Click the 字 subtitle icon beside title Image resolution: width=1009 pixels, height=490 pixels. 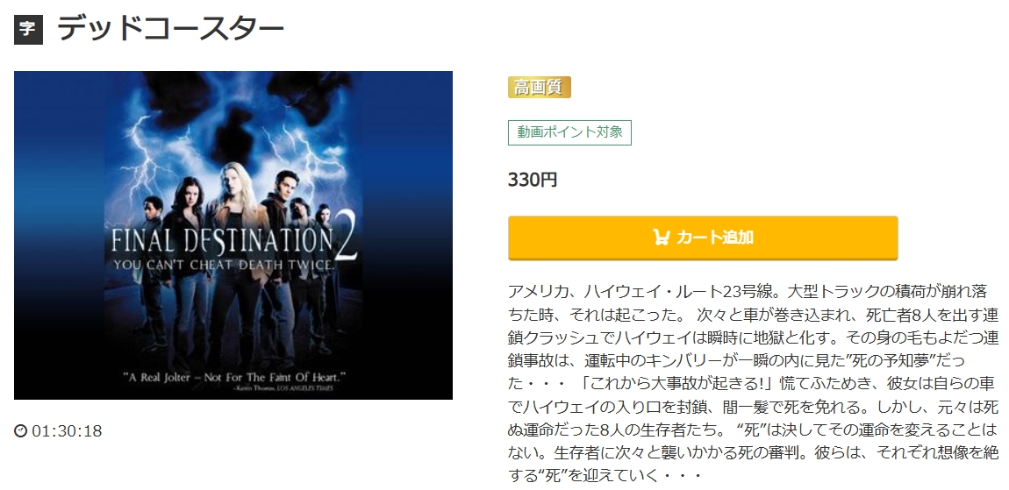click(x=28, y=30)
